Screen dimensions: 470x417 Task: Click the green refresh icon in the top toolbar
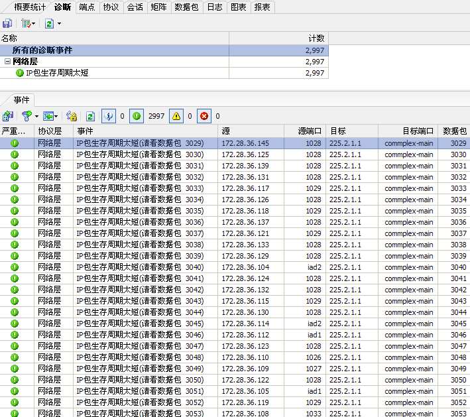pos(49,23)
